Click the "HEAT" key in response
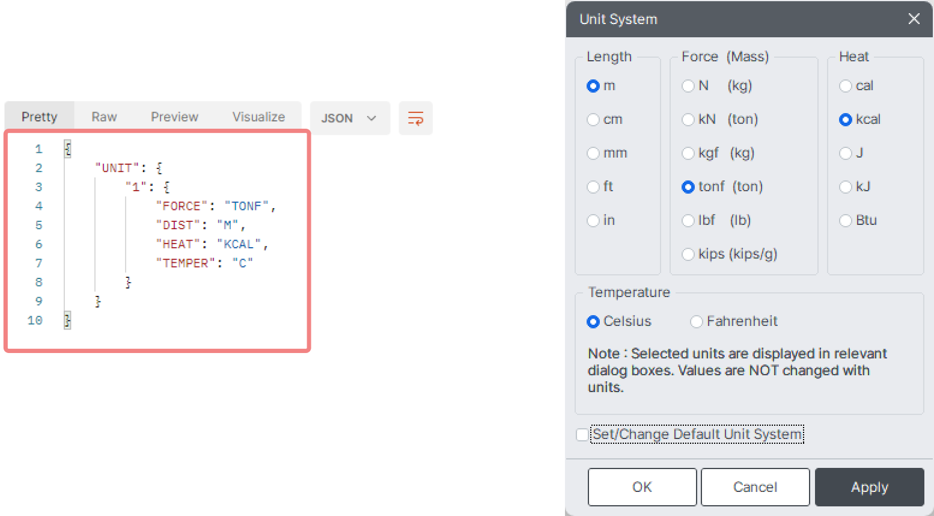The image size is (934, 516). point(178,244)
